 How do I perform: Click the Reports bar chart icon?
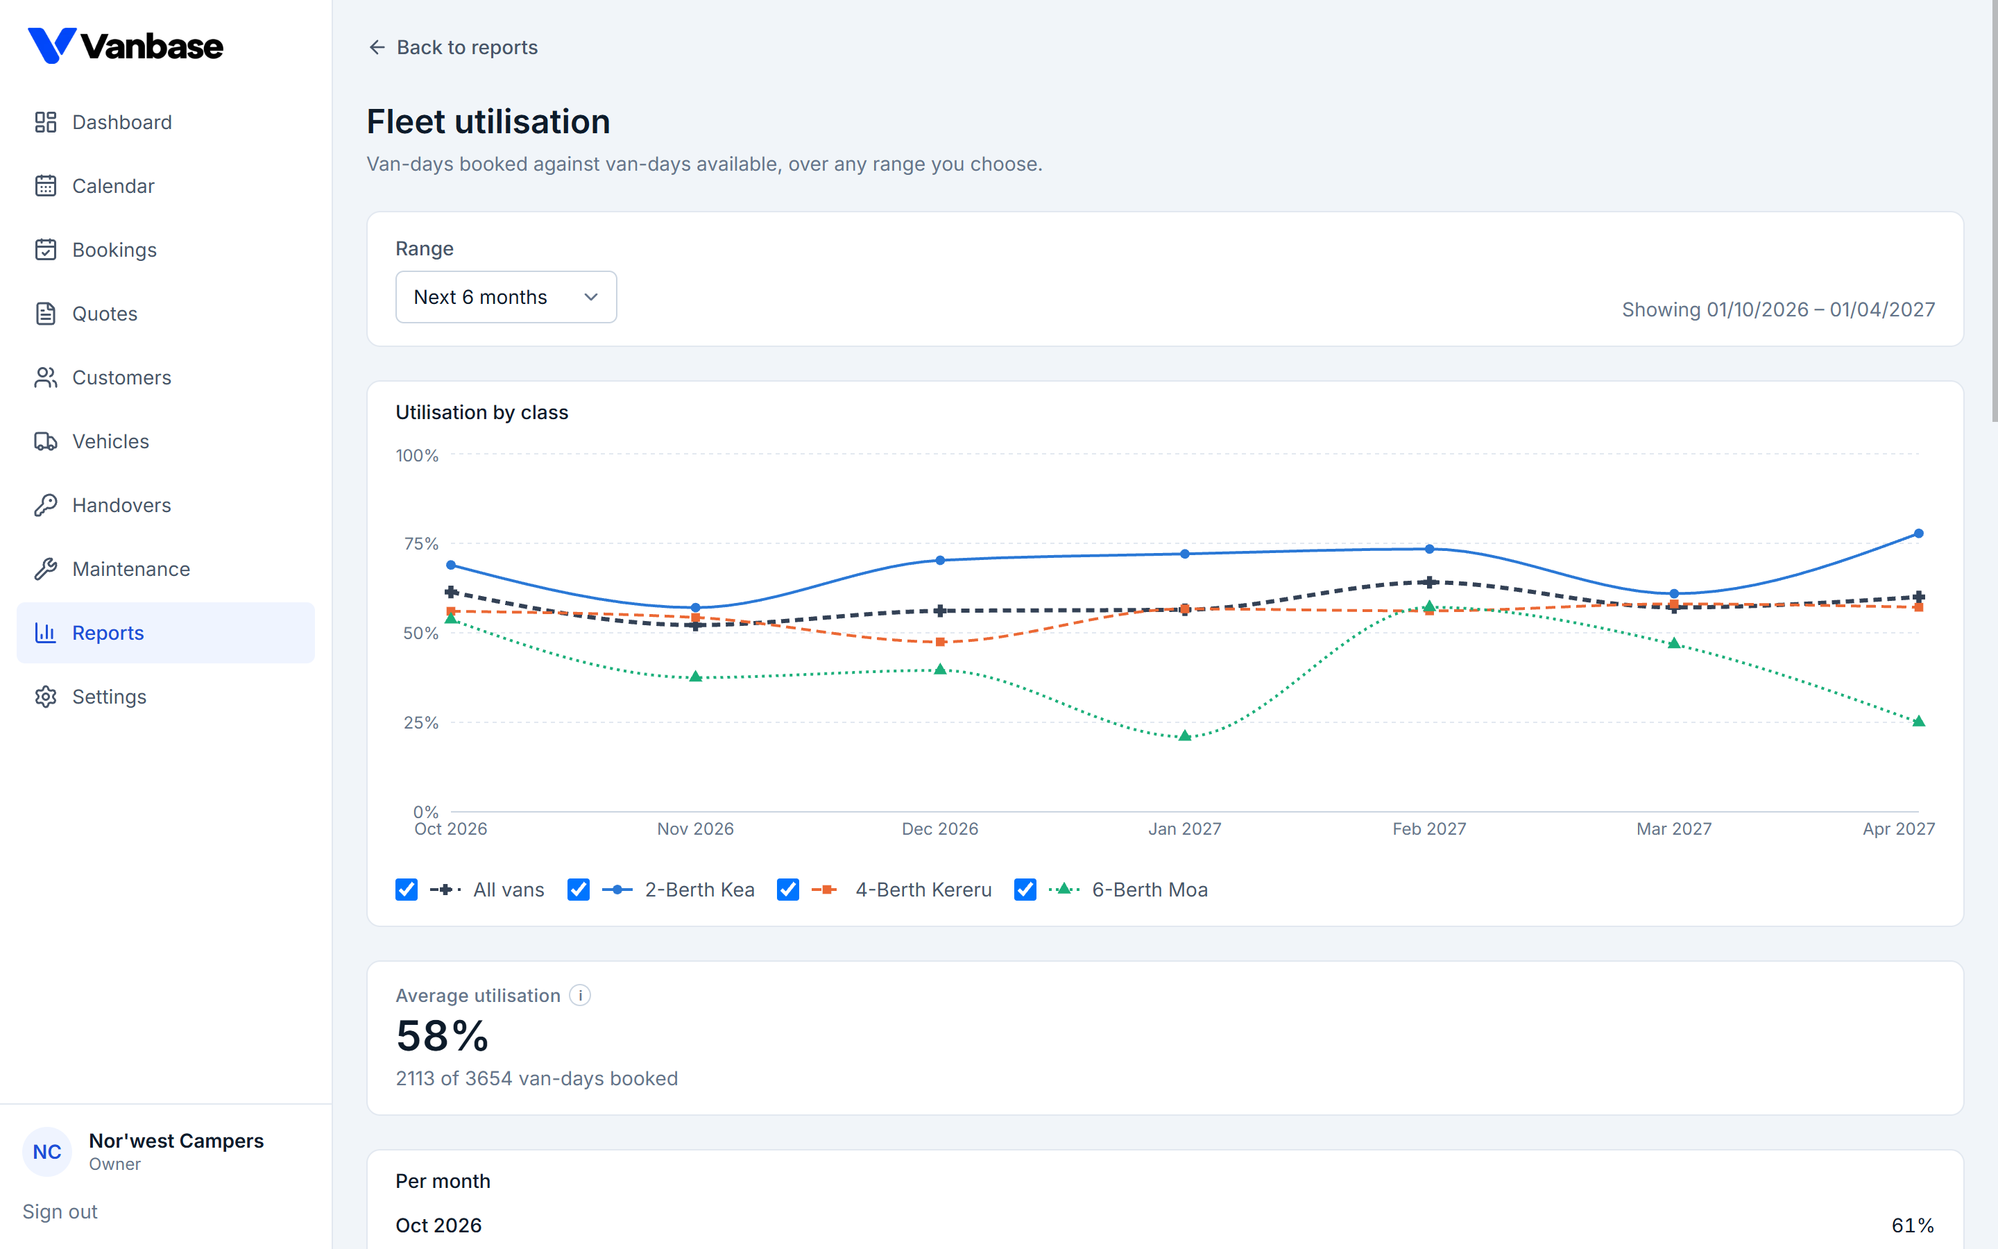45,633
